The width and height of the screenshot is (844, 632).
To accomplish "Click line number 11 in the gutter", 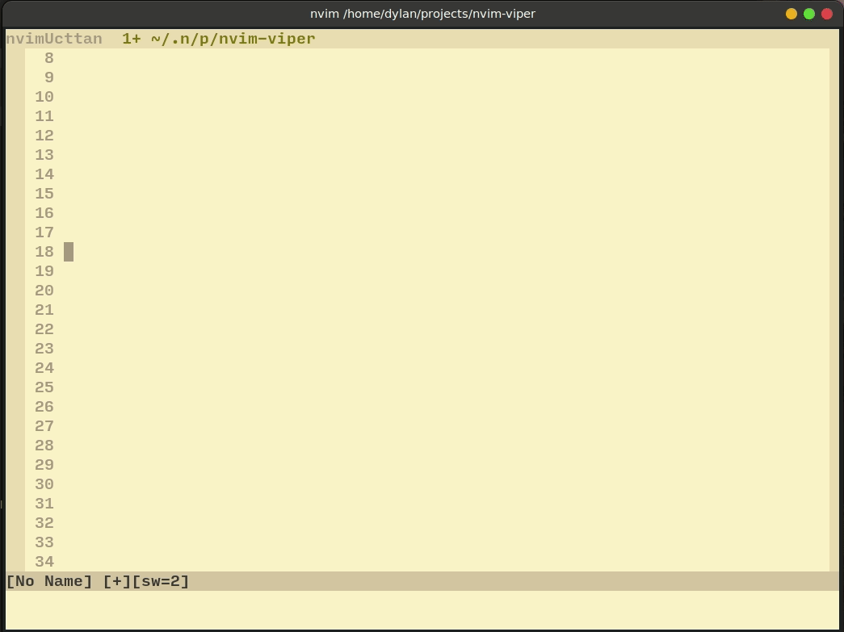I will point(44,116).
